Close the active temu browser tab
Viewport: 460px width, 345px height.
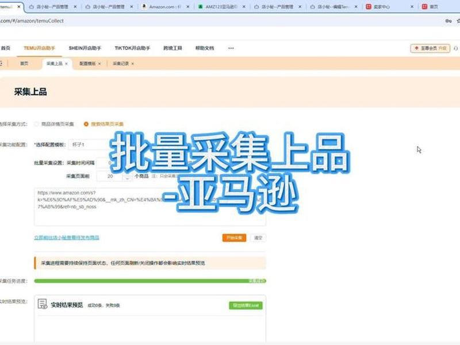pos(19,6)
